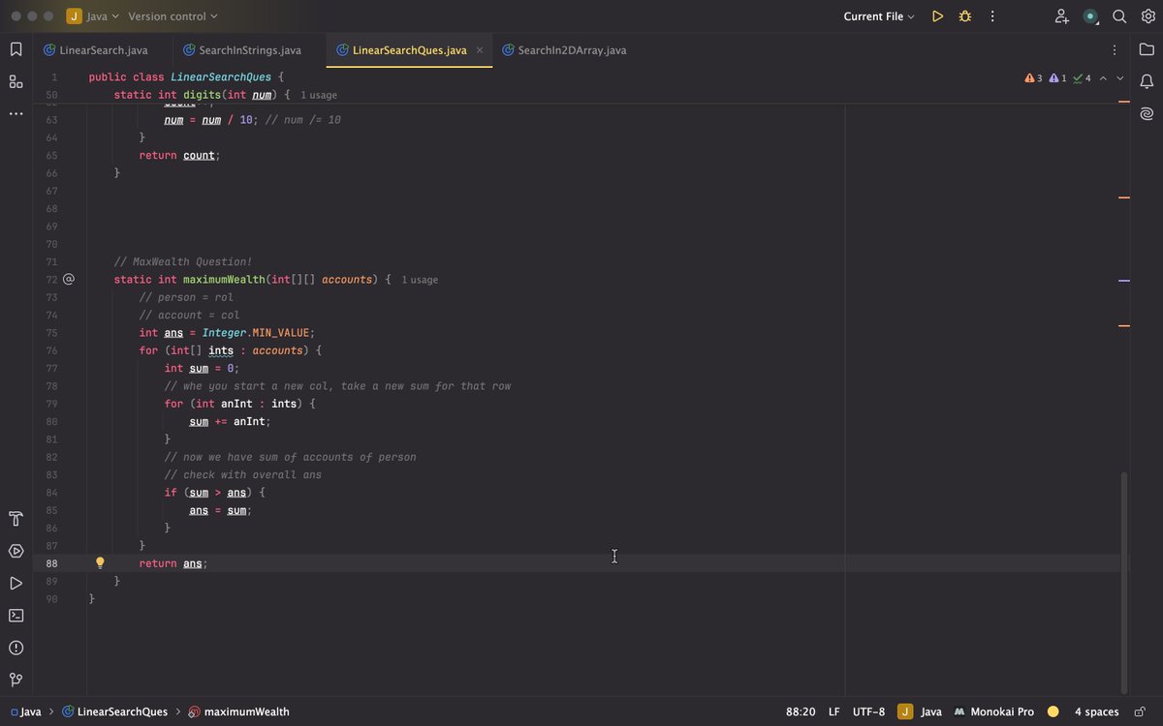Open the Current File run configuration dropdown
This screenshot has width=1163, height=726.
click(879, 16)
